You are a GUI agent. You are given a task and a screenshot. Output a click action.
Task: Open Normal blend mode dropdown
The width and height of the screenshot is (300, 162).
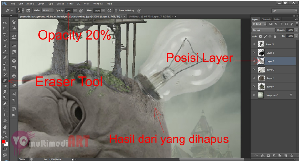(264, 30)
